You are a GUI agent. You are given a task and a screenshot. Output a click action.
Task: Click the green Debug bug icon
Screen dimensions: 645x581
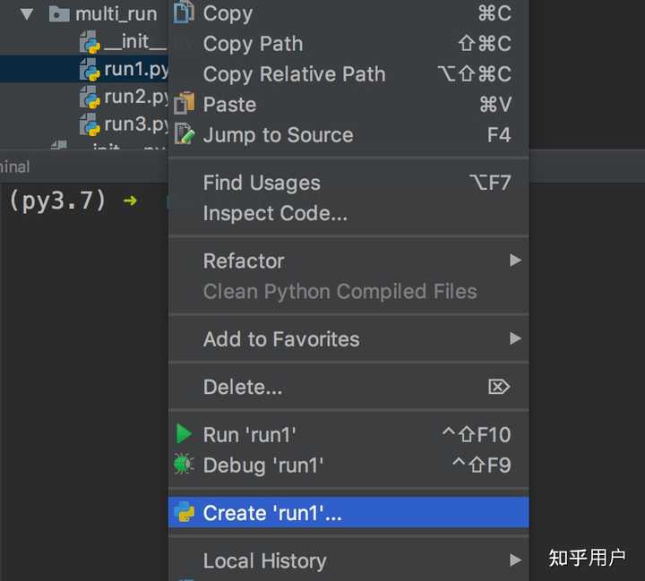[x=184, y=465]
